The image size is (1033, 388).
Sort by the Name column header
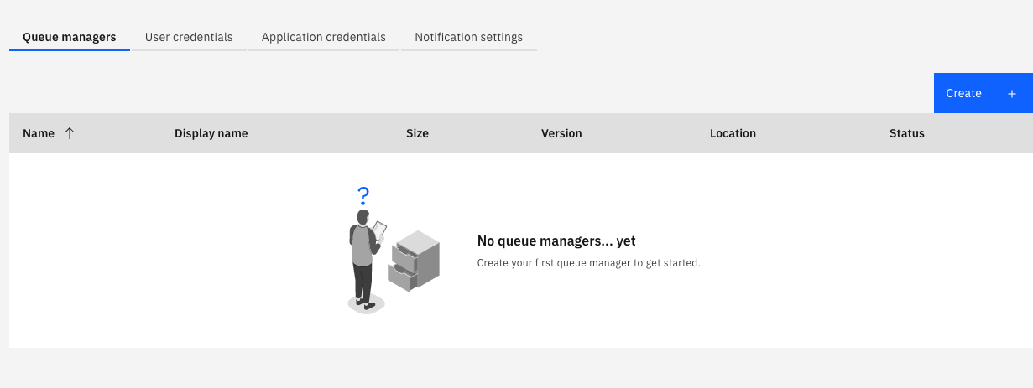[x=39, y=133]
